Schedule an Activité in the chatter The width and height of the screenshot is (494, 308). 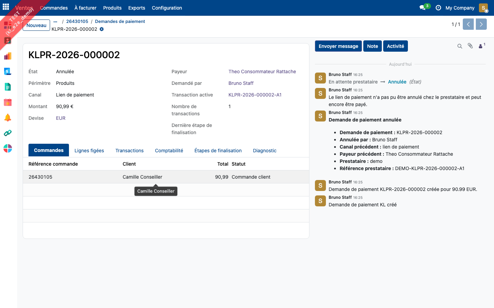(396, 46)
